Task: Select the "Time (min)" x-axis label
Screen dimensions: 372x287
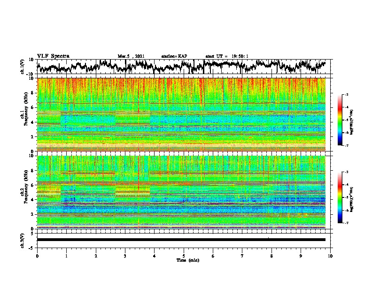Action: click(x=188, y=260)
